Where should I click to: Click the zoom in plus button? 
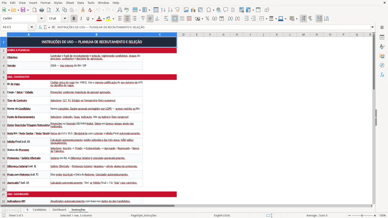coord(375,215)
